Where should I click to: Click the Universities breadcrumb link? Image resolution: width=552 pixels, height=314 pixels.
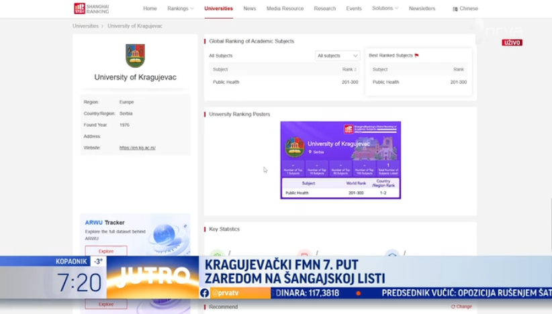pyautogui.click(x=85, y=26)
